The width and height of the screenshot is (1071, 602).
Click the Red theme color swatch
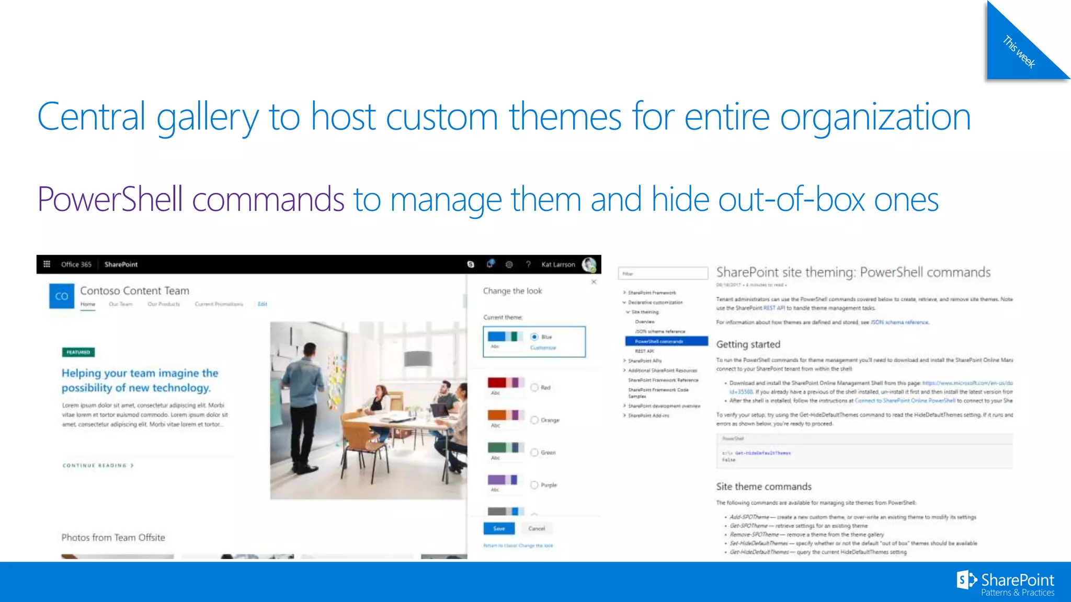(x=505, y=383)
